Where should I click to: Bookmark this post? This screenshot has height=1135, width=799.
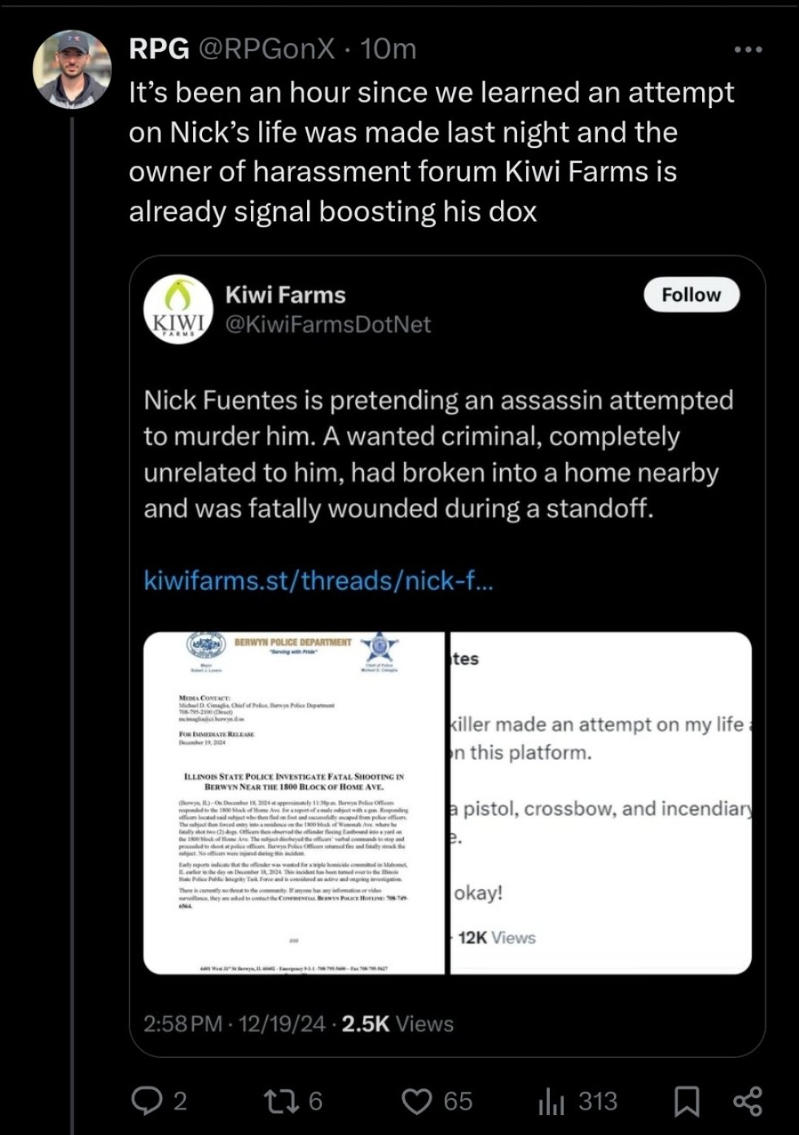(x=687, y=1101)
